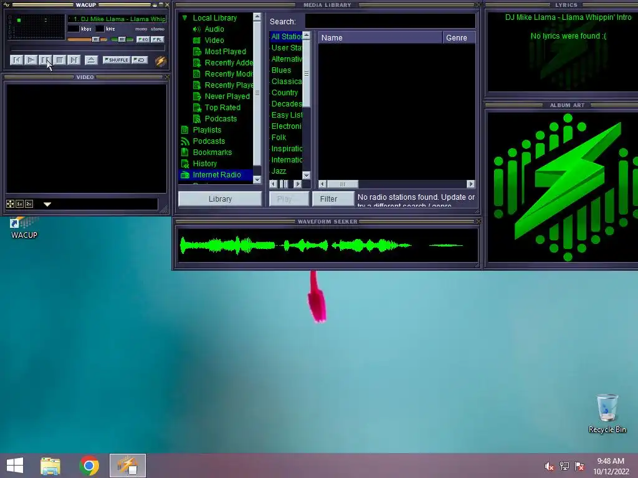Open the Never Played view

click(x=227, y=96)
